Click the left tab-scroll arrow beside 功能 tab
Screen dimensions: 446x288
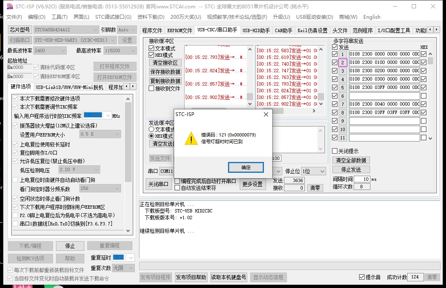coord(431,30)
